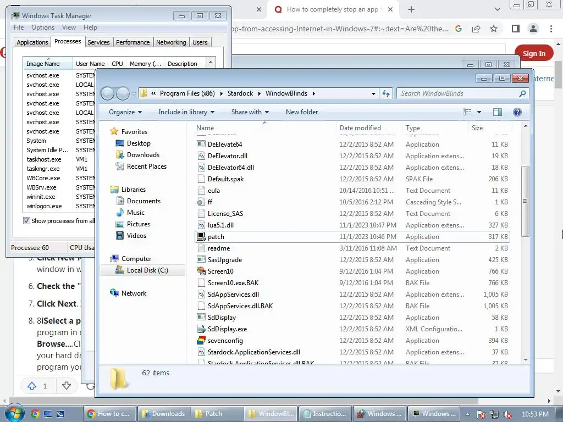563x422 pixels.
Task: Click the Explorer back navigation button
Action: pyautogui.click(x=107, y=93)
